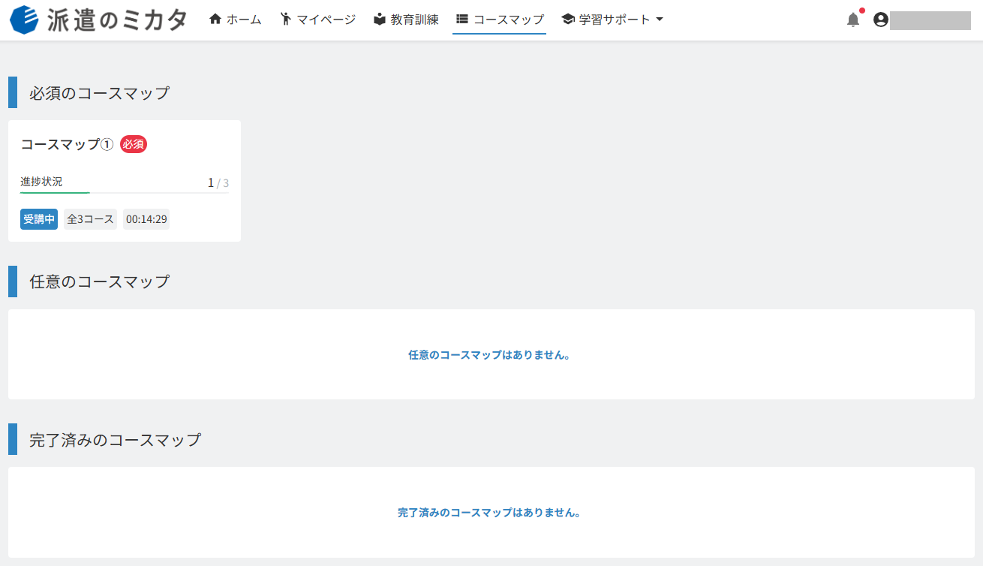Image resolution: width=983 pixels, height=566 pixels.
Task: Open the 教育訓練 menu item
Action: coord(414,20)
